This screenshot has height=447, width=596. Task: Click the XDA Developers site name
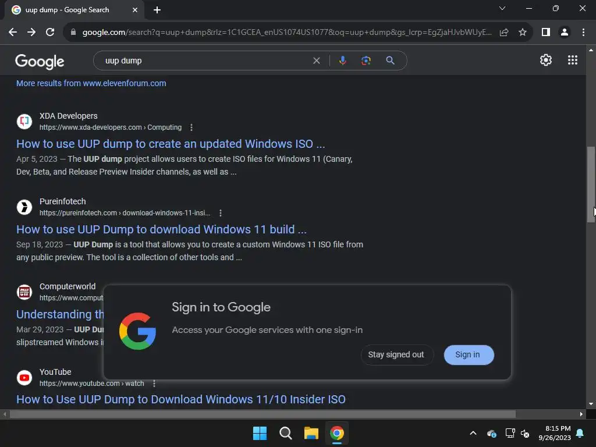tap(69, 116)
